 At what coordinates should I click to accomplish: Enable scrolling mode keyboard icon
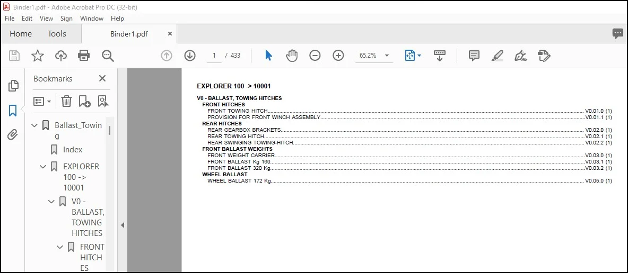click(x=440, y=56)
